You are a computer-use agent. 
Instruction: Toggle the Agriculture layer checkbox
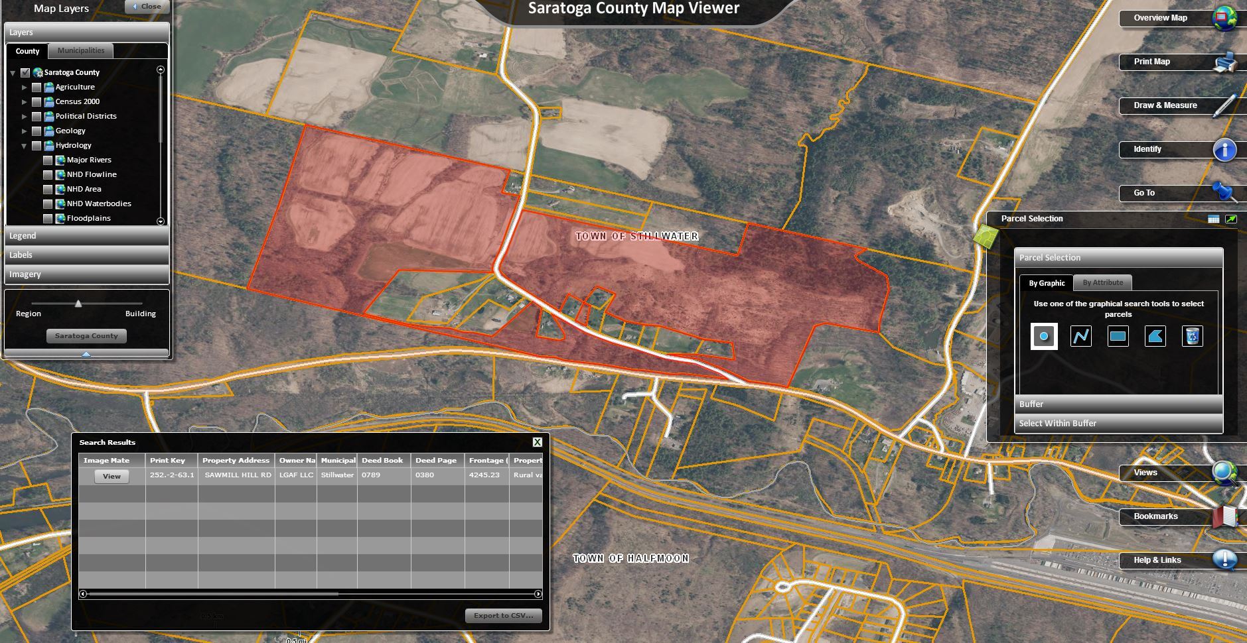(37, 87)
